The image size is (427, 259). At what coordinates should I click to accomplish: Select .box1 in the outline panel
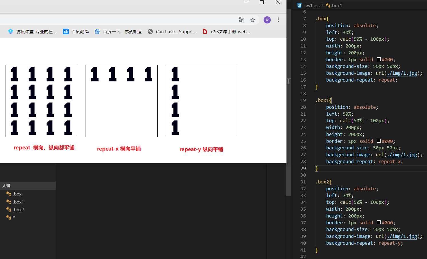(18, 202)
